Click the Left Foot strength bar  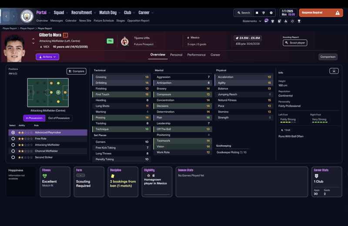288,122
